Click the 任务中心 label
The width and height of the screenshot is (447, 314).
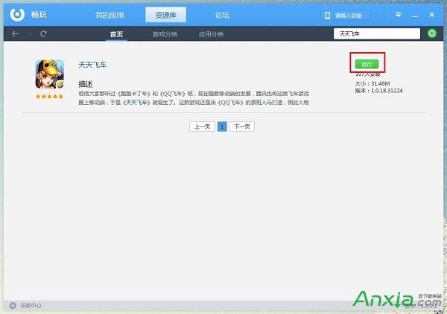click(x=31, y=306)
